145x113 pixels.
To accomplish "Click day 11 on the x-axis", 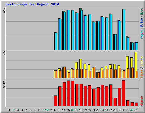I will [x=51, y=110].
